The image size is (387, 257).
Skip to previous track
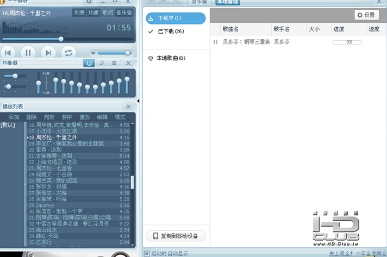[x=8, y=53]
